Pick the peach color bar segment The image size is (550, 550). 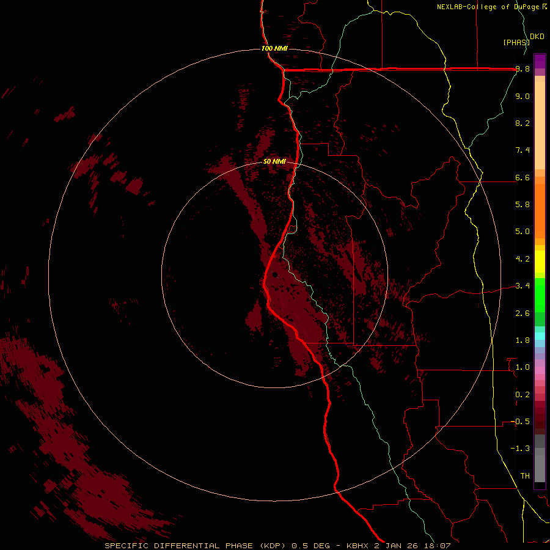pos(540,125)
